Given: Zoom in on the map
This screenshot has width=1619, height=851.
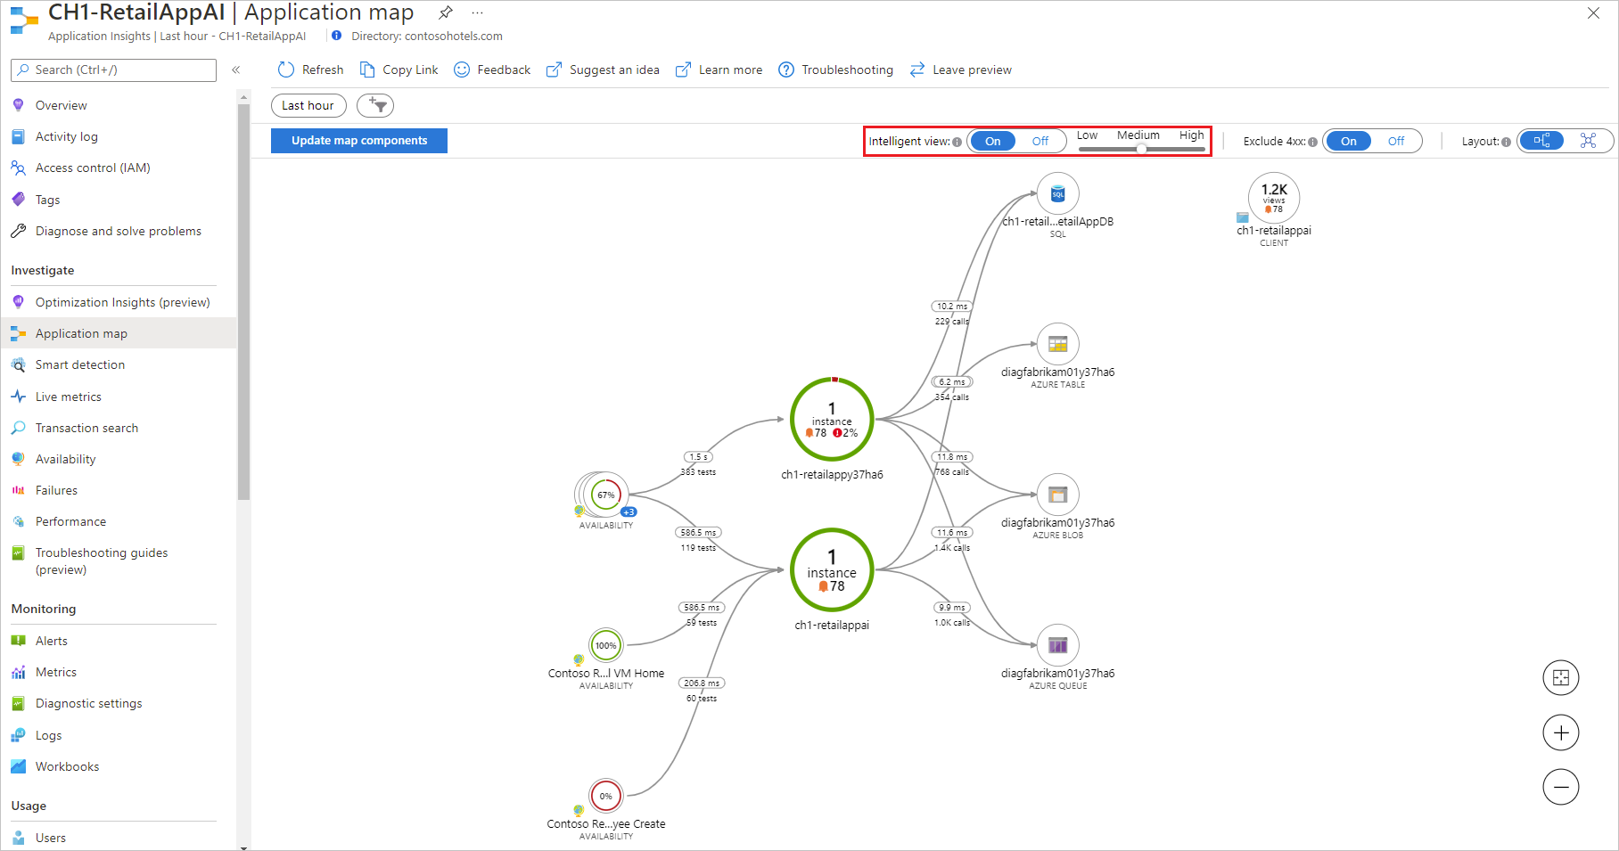Looking at the screenshot, I should [x=1561, y=733].
